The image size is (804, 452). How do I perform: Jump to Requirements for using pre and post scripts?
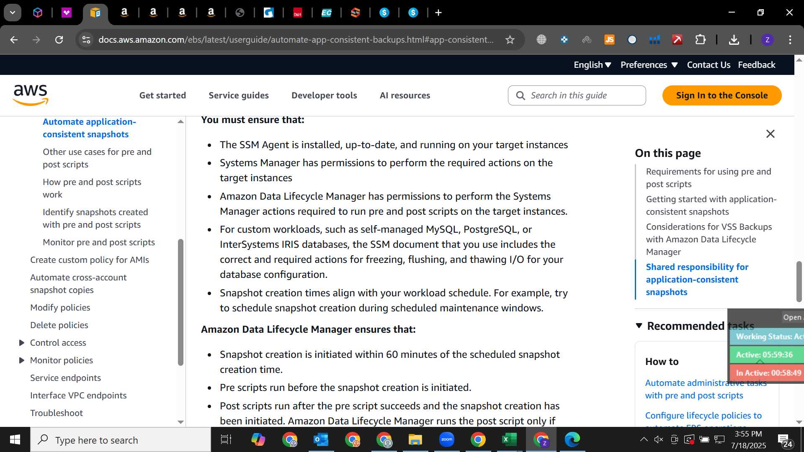[x=708, y=178]
